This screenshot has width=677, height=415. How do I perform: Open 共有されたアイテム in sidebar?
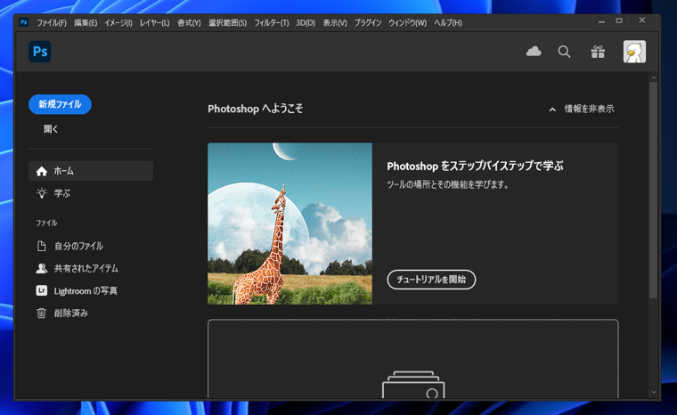coord(86,268)
